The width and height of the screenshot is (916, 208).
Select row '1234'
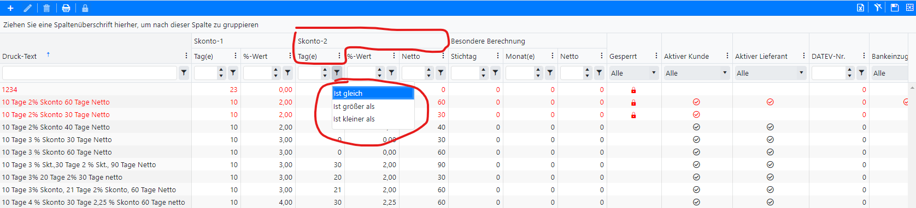coord(454,89)
